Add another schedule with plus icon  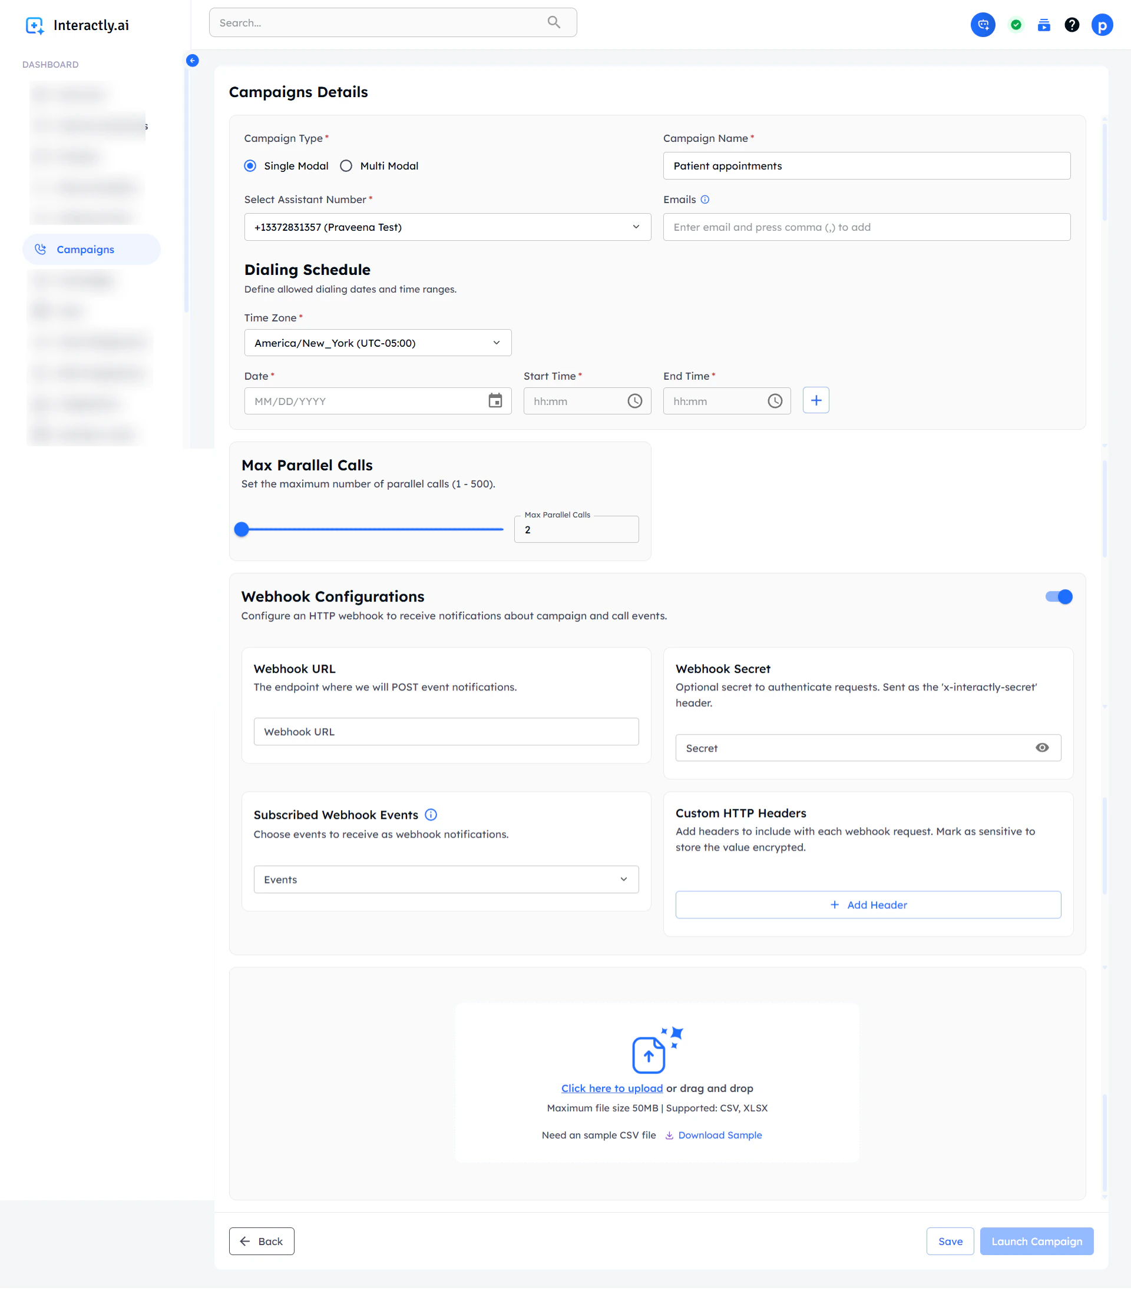coord(815,400)
